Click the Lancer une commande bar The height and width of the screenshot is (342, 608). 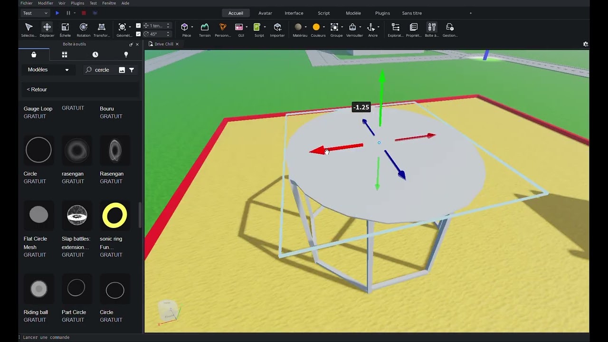(x=46, y=337)
